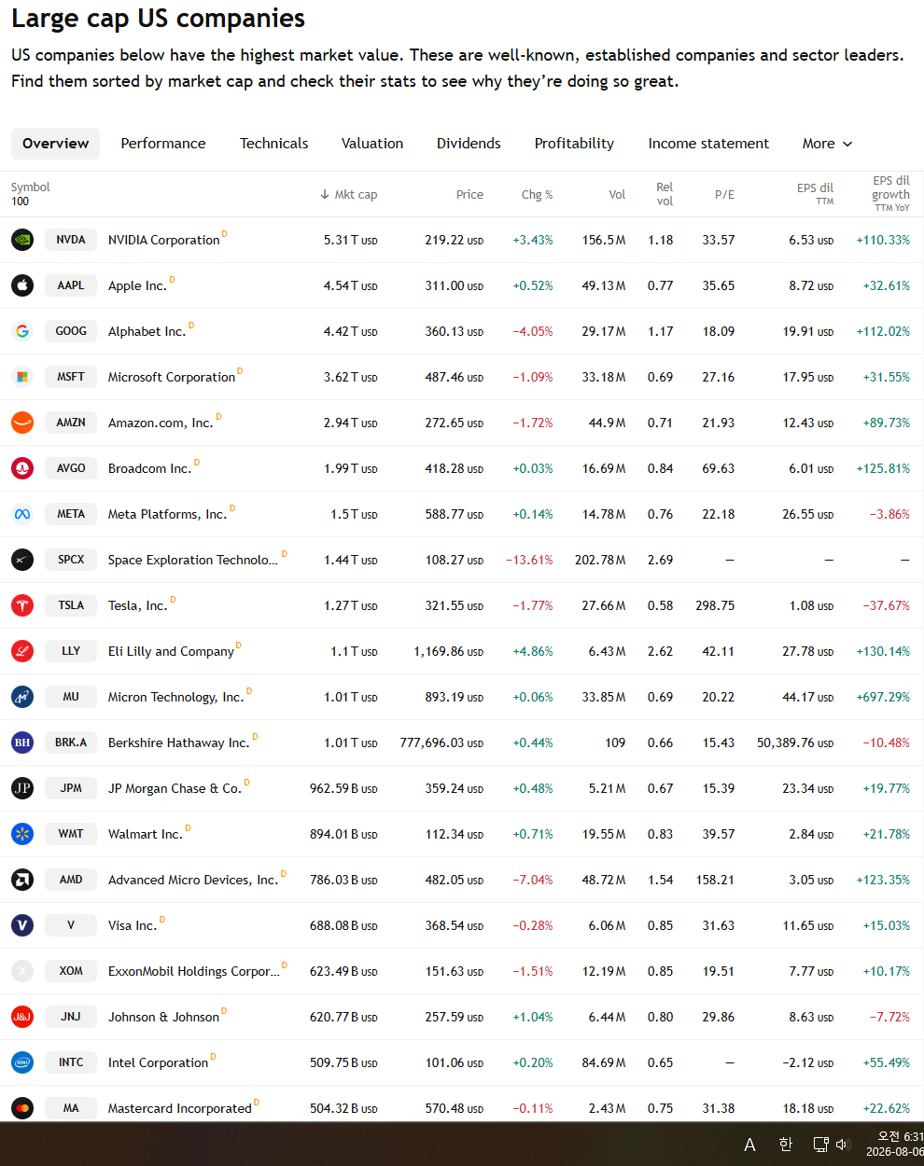Click the MU ticker symbol badge

tap(71, 697)
